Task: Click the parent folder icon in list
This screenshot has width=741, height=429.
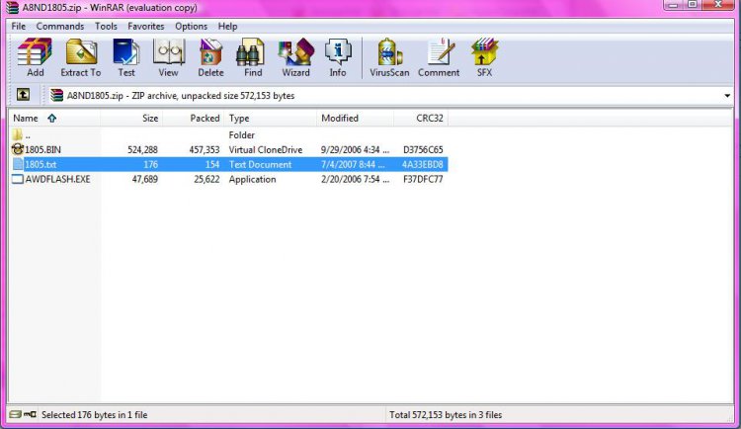Action: tap(18, 134)
